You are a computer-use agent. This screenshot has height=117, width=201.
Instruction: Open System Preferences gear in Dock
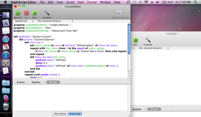[x=6, y=63]
